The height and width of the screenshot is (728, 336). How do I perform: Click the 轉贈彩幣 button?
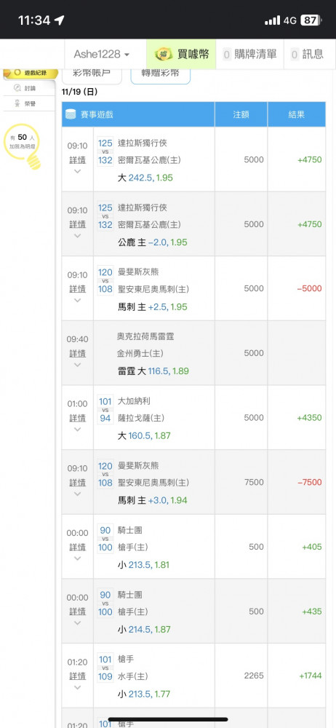coord(160,74)
